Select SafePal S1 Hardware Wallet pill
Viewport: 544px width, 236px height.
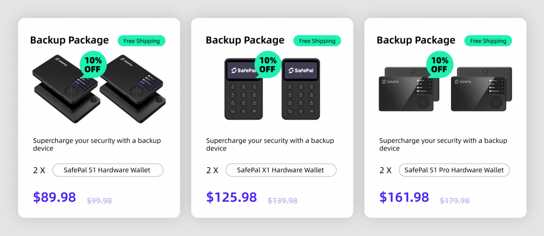point(107,170)
